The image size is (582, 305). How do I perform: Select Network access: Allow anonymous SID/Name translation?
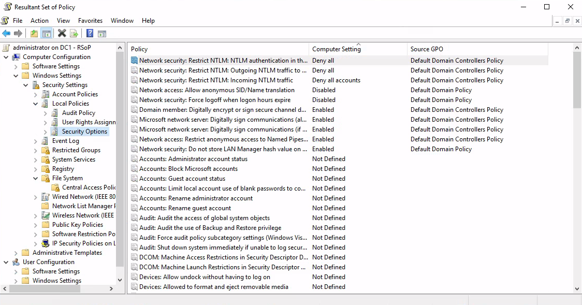pyautogui.click(x=217, y=90)
